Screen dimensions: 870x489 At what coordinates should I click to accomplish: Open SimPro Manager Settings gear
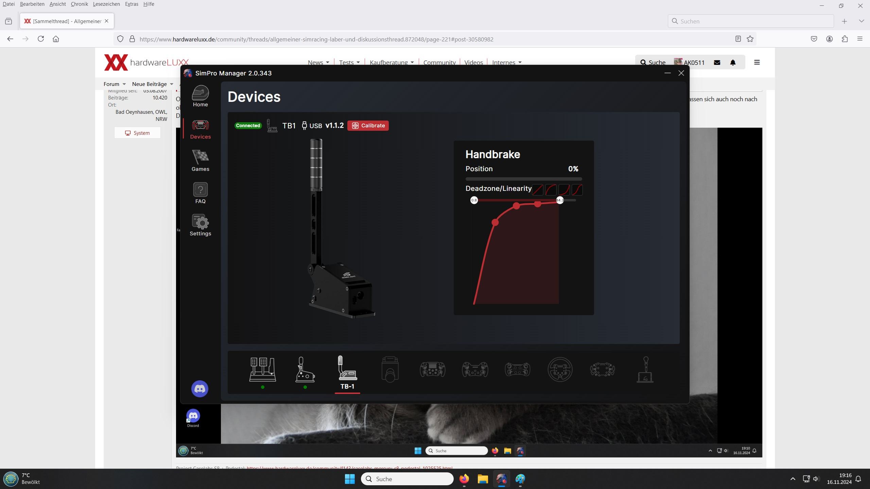click(200, 225)
